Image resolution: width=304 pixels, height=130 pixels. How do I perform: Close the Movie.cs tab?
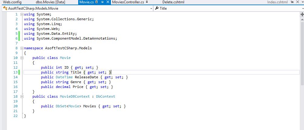(x=108, y=2)
